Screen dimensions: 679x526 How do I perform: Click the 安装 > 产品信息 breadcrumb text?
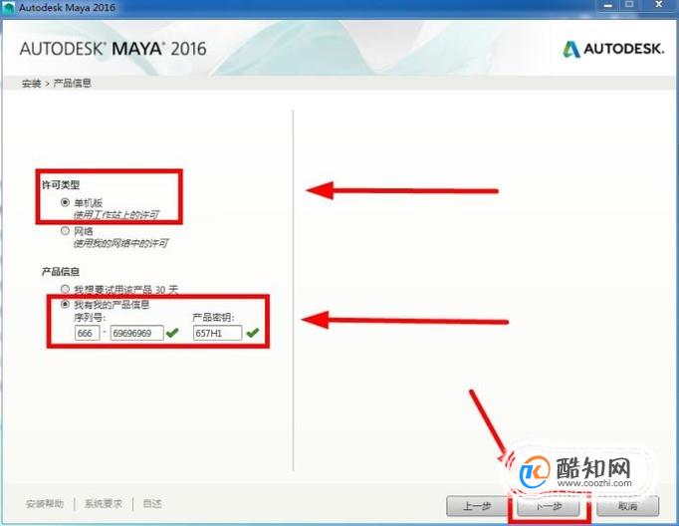click(57, 84)
